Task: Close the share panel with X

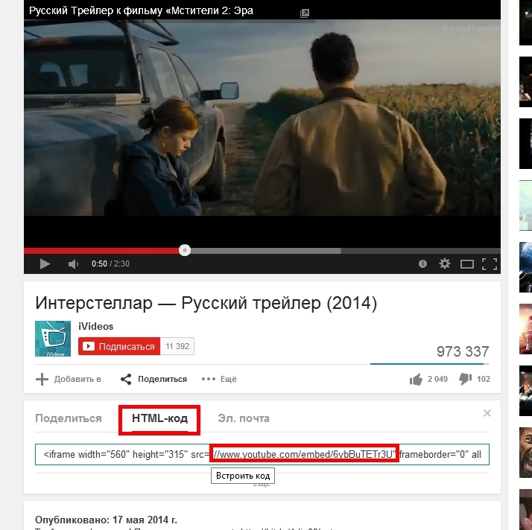Action: (x=487, y=413)
